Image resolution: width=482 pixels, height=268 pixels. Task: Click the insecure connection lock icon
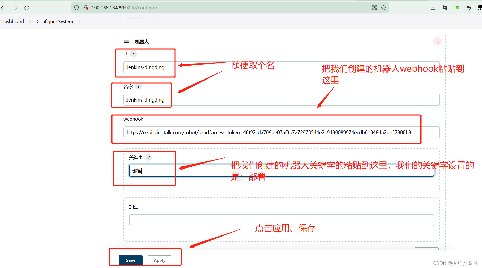[85, 8]
